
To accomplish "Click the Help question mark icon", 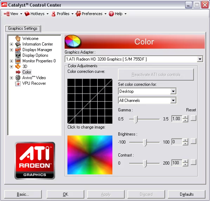I will (x=111, y=14).
